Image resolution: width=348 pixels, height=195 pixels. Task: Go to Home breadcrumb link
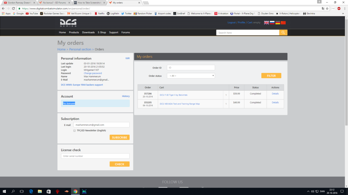point(62,49)
